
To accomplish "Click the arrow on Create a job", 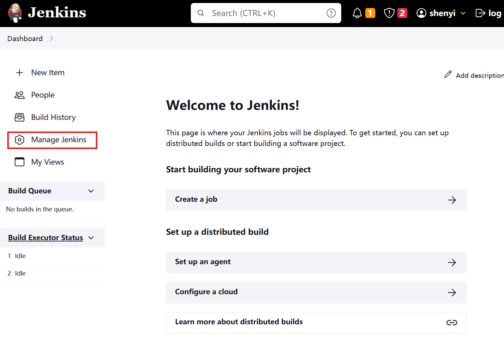I will [452, 200].
